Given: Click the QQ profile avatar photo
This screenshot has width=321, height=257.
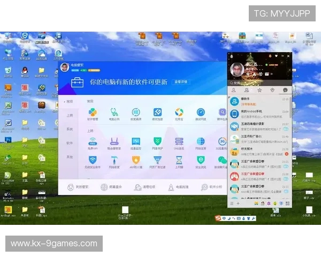Looking at the screenshot, I should 237,69.
